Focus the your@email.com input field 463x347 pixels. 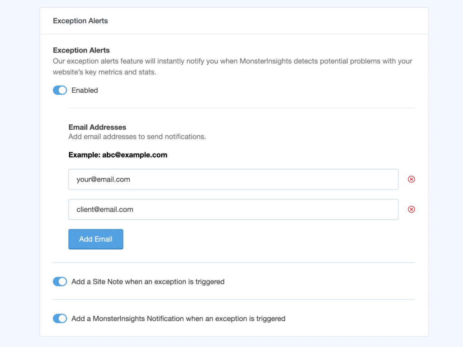tap(233, 180)
